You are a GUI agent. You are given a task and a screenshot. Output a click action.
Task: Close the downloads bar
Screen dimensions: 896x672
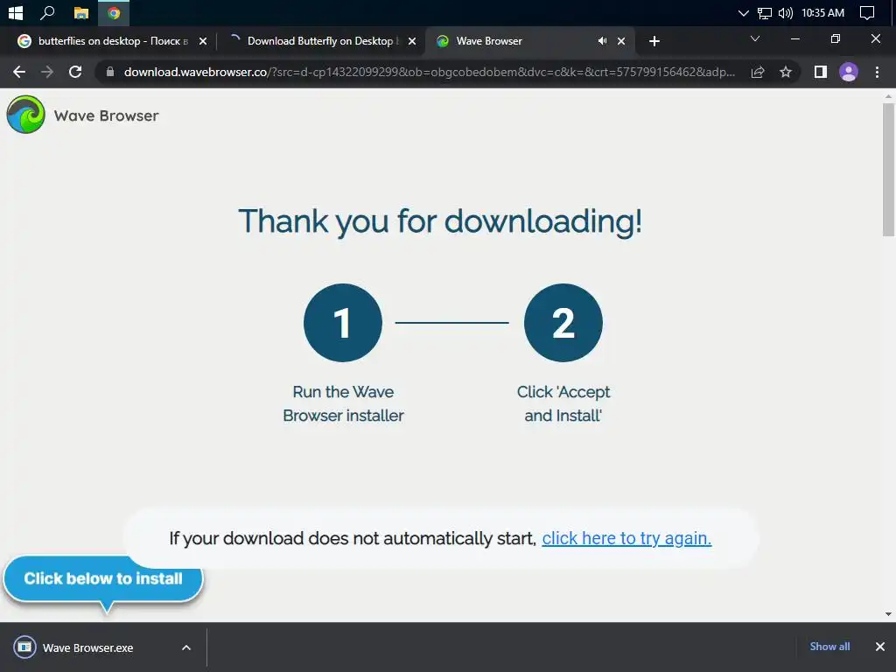point(880,647)
